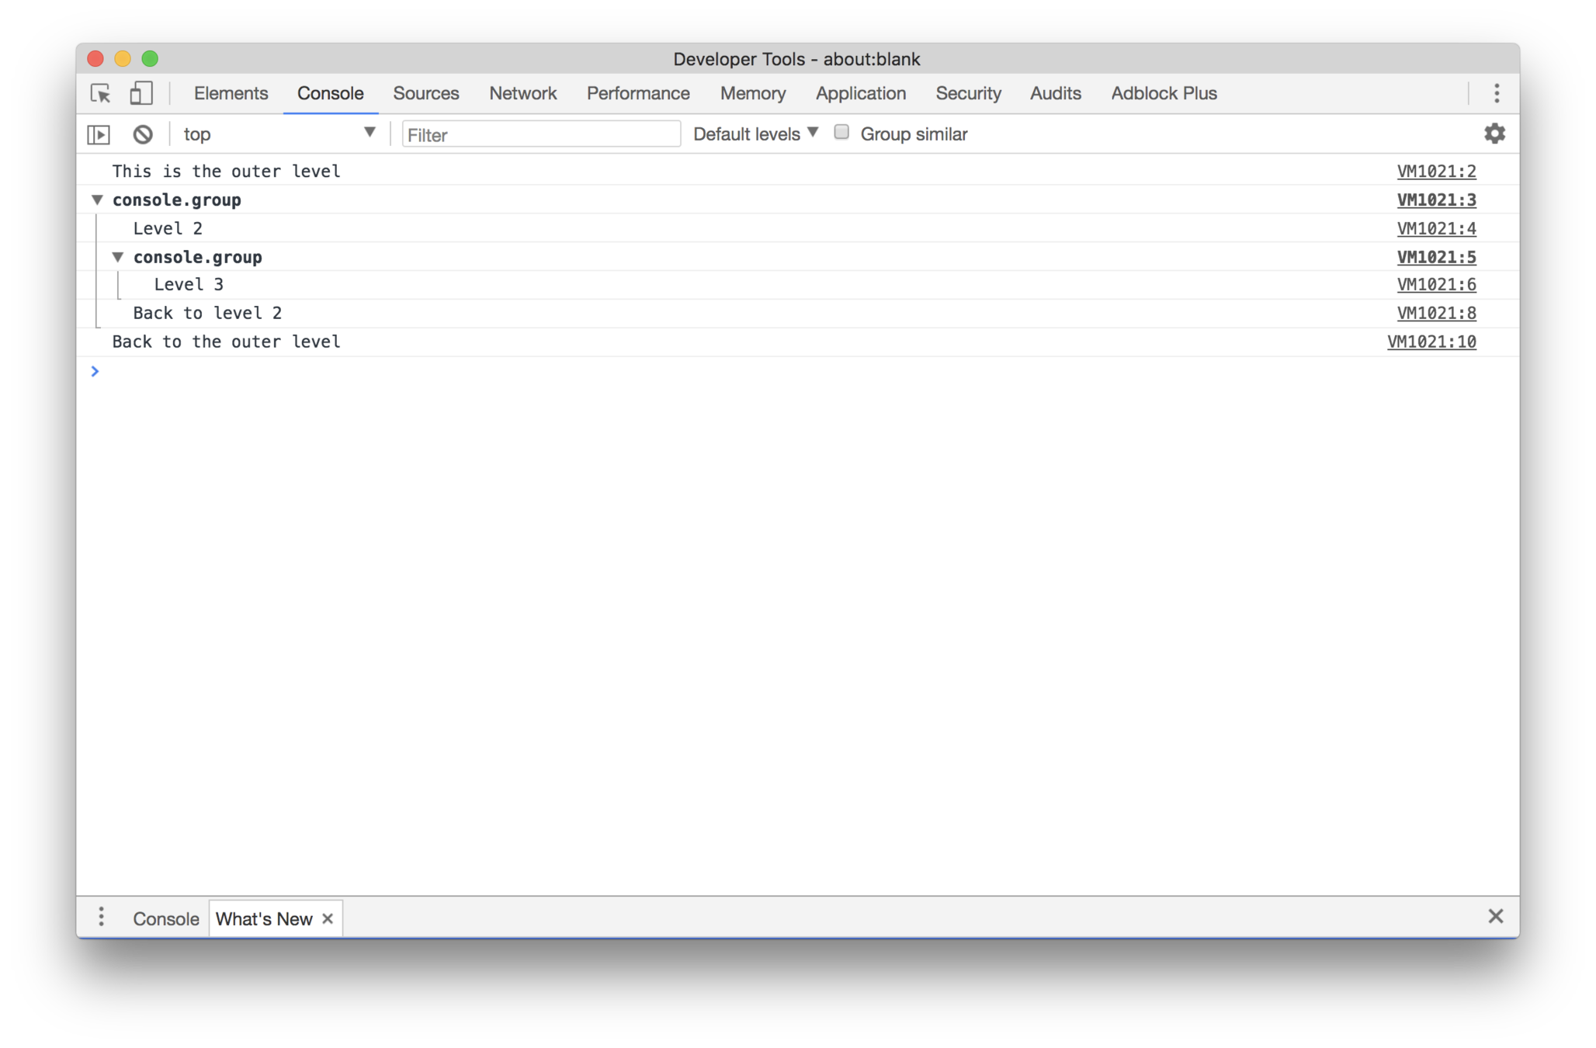1596x1048 pixels.
Task: Switch to the Sources tab
Action: (x=425, y=93)
